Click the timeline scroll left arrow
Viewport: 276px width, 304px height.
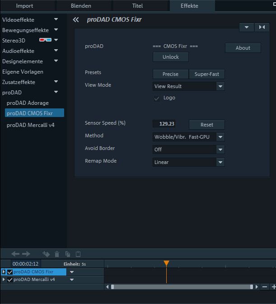pos(108,287)
